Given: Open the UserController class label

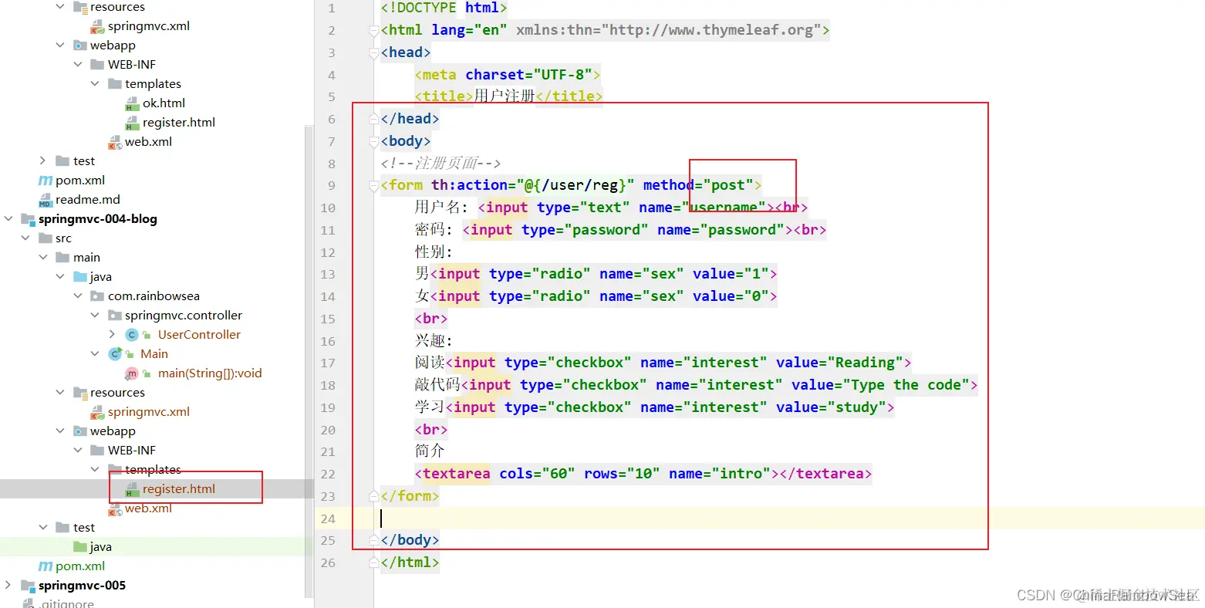Looking at the screenshot, I should [199, 335].
